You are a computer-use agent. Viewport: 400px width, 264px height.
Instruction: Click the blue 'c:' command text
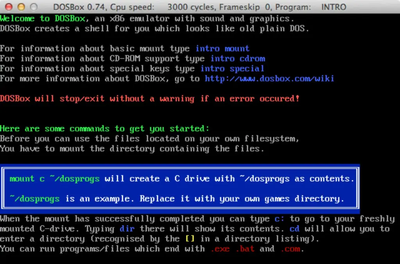click(x=279, y=219)
